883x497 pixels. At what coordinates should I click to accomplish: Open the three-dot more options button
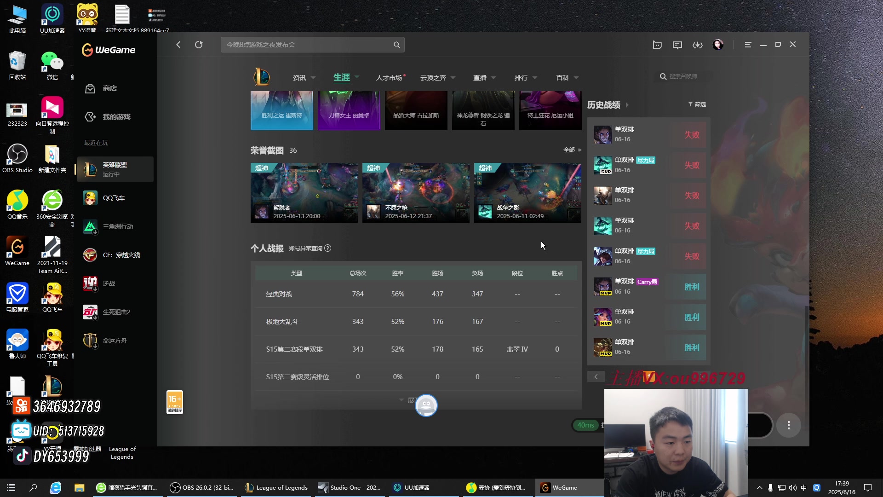(789, 426)
